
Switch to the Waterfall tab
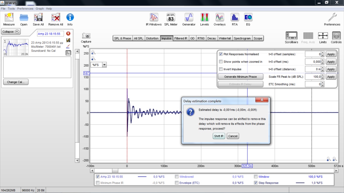pos(225,38)
